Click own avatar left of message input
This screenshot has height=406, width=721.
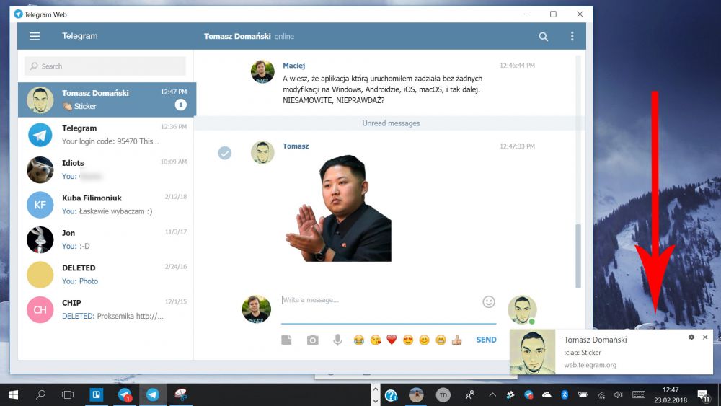(x=257, y=309)
